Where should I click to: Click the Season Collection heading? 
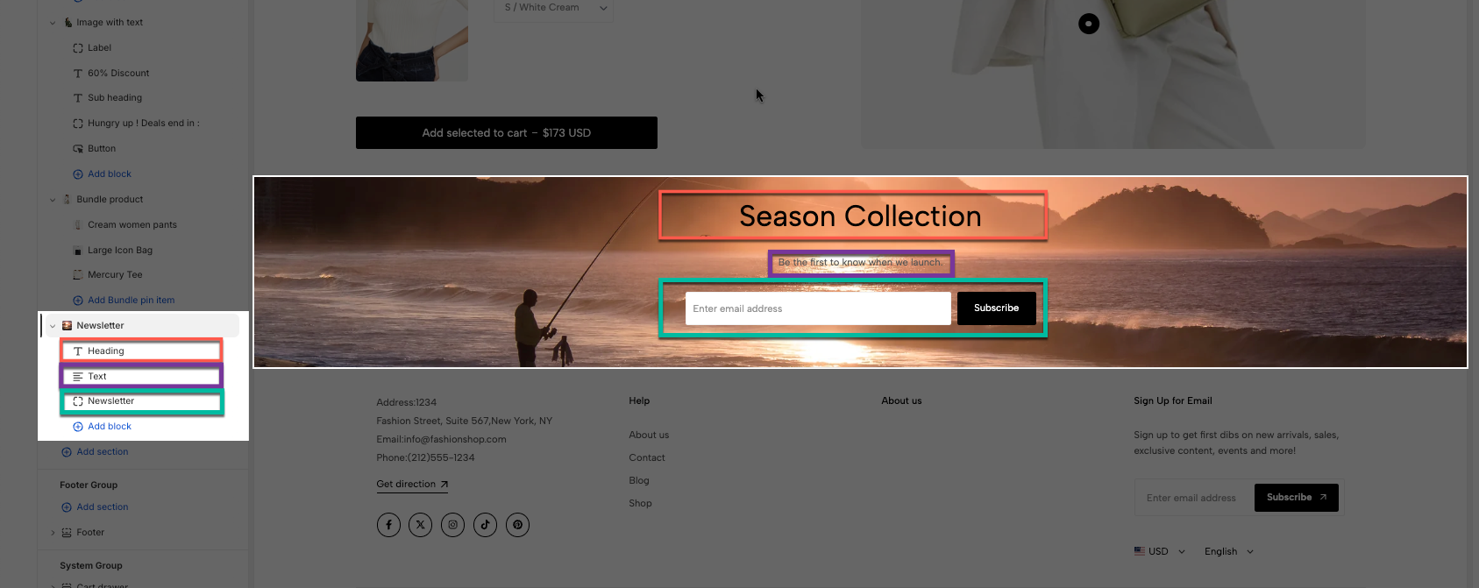860,216
